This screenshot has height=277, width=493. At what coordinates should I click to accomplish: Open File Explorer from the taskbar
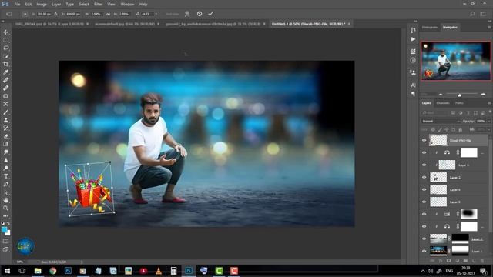tap(38, 271)
